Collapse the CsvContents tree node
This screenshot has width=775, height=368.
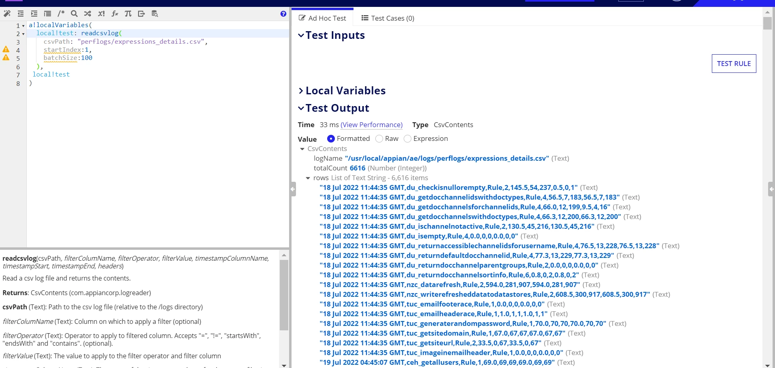click(302, 149)
